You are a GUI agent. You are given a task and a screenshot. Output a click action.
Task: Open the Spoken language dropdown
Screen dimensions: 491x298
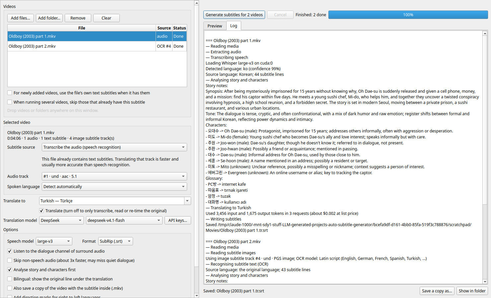(x=114, y=187)
